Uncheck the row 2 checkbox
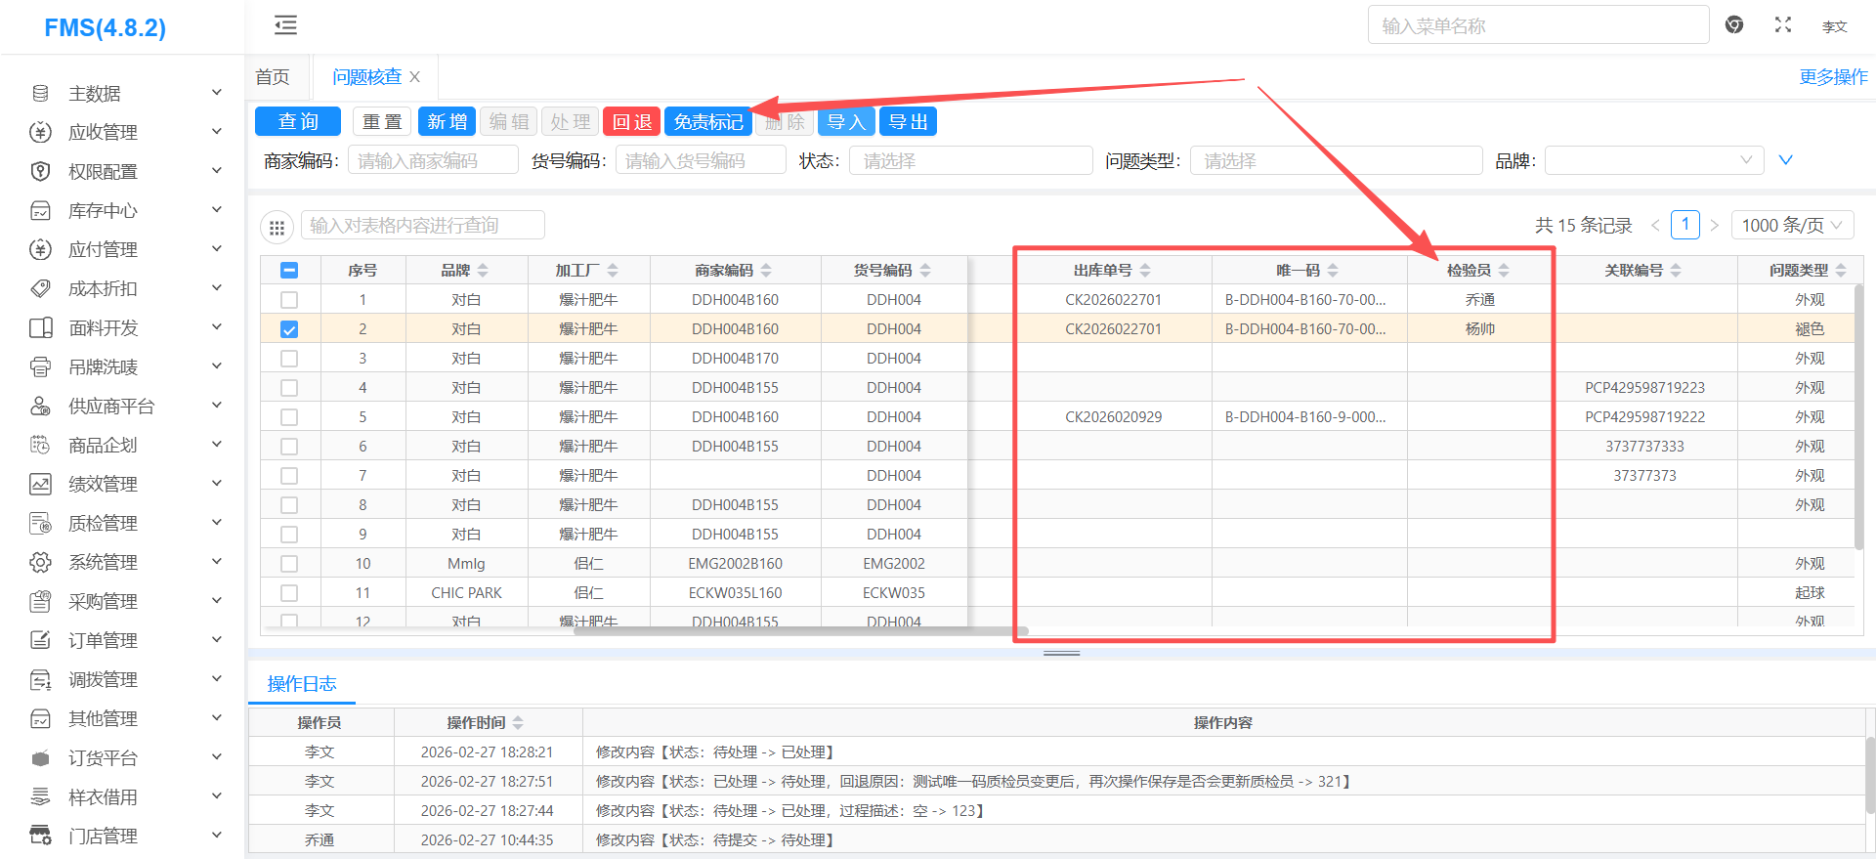The width and height of the screenshot is (1876, 859). coord(289,329)
